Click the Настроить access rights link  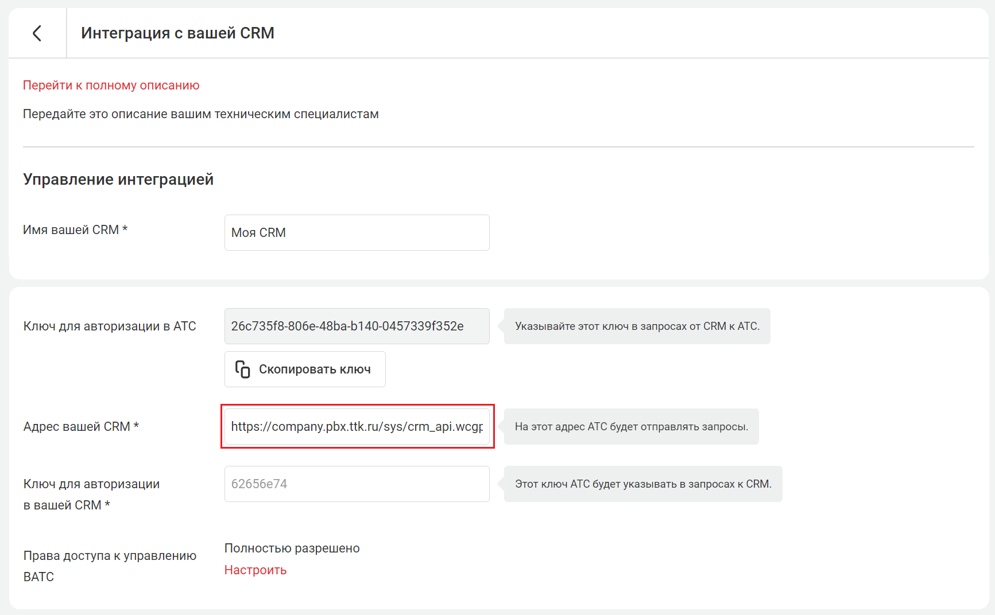coord(255,570)
